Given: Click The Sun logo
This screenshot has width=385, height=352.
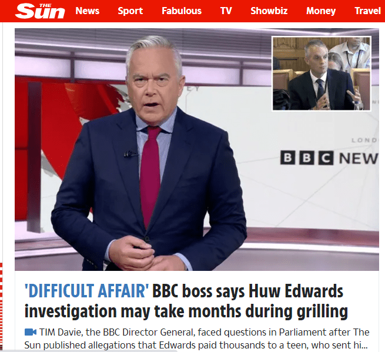Looking at the screenshot, I should (40, 11).
